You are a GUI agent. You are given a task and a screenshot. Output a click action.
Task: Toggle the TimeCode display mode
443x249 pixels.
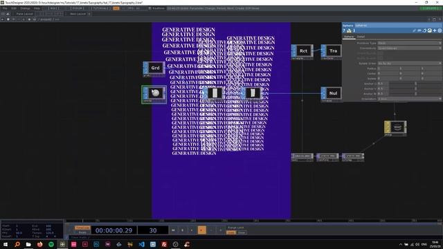82,228
